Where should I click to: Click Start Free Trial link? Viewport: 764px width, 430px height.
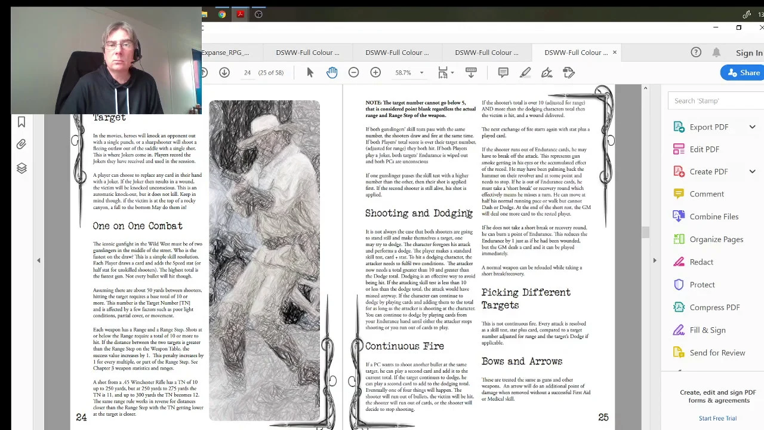click(x=717, y=418)
